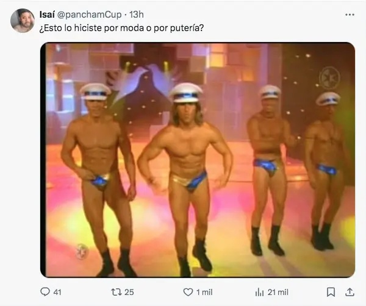The width and height of the screenshot is (366, 306).
Task: Visit the Isaí display name link
Action: [47, 15]
